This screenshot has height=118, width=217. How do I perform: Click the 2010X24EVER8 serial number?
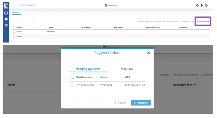tap(85, 85)
